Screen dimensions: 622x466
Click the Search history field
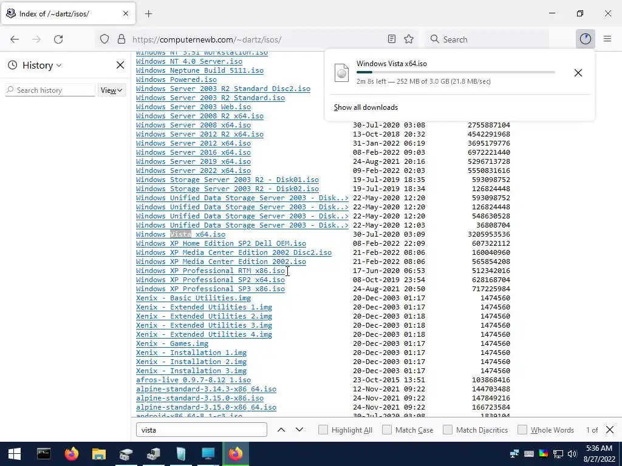pyautogui.click(x=50, y=90)
